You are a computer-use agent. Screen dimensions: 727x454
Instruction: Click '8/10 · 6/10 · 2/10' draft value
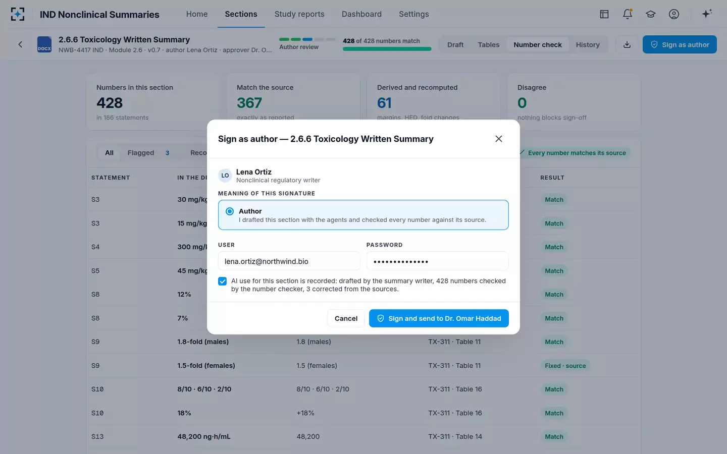click(204, 389)
